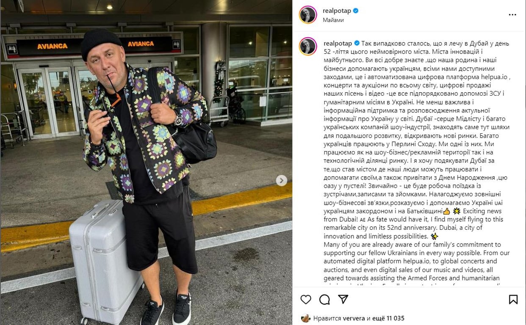
Task: Click the main post photo
Action: pyautogui.click(x=146, y=162)
